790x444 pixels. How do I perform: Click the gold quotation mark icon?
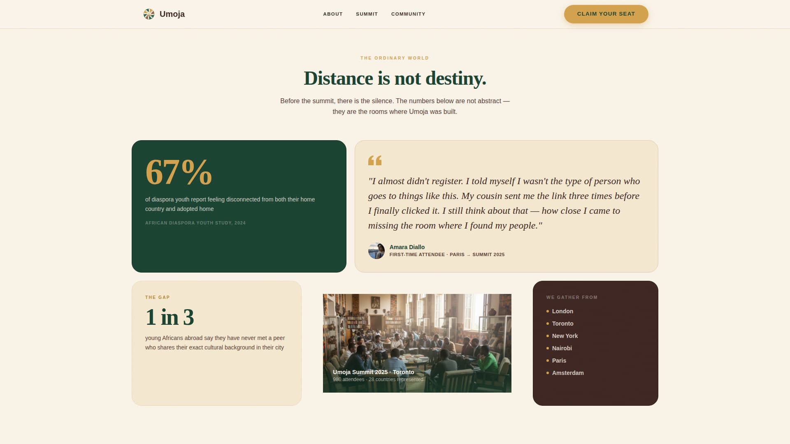(x=375, y=161)
